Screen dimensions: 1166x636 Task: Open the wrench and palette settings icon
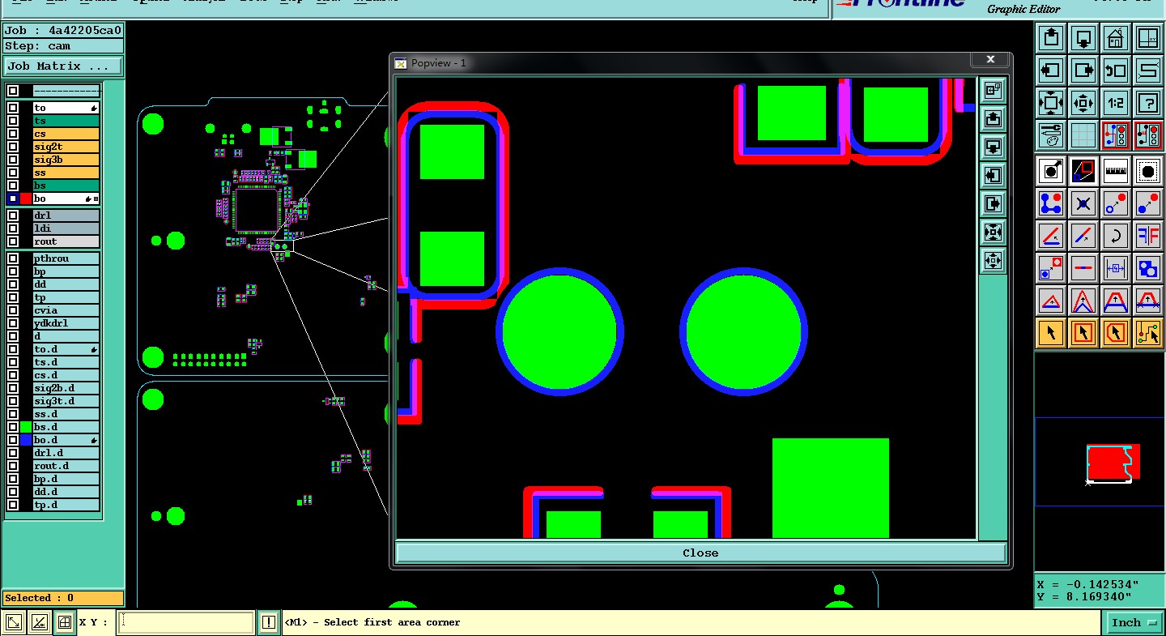click(x=1051, y=134)
